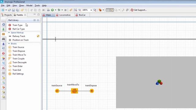Select the Railway Track palette item
This screenshot has width=196, height=110.
click(x=17, y=36)
